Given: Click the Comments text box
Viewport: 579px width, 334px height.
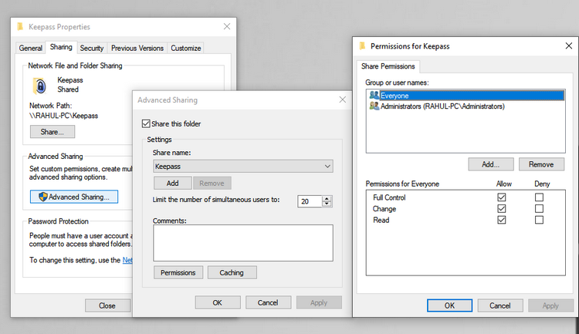Looking at the screenshot, I should coord(243,243).
